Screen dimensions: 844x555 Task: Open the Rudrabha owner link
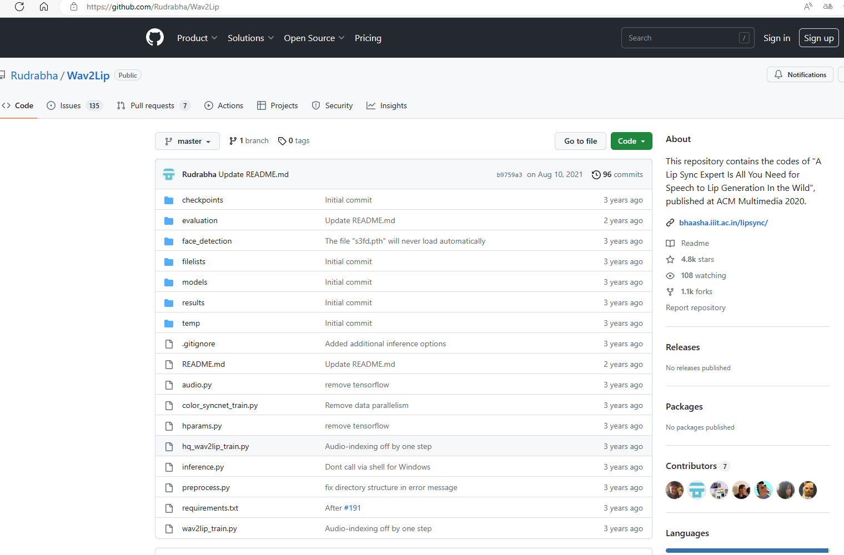click(x=34, y=75)
